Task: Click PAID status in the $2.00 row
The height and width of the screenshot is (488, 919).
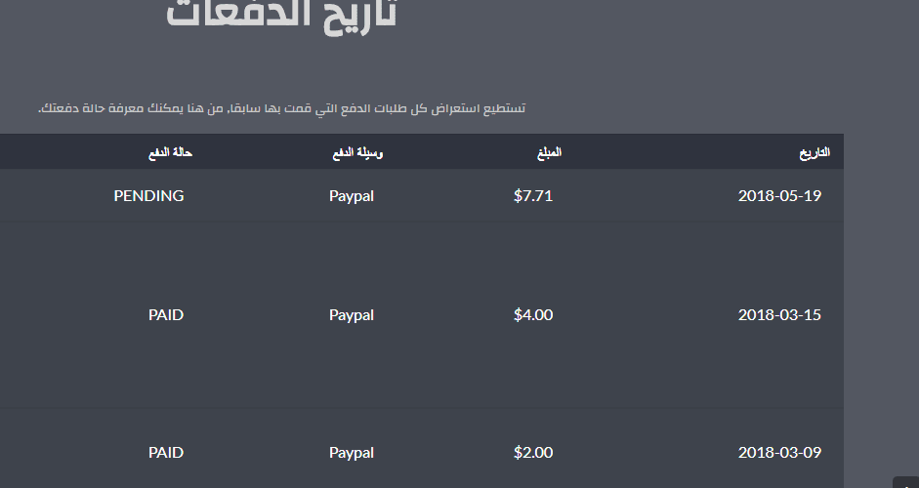Action: 166,452
